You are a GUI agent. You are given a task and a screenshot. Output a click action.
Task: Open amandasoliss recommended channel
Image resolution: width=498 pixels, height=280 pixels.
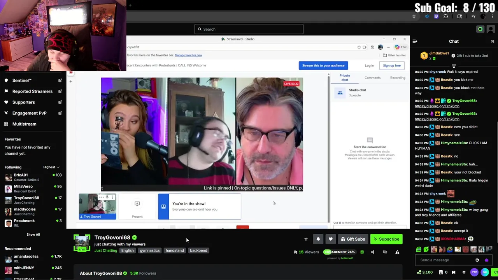(33, 259)
